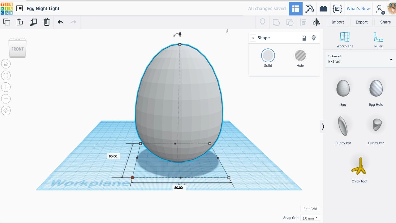This screenshot has width=396, height=223.
Task: Open Bricks mode
Action: pos(323,9)
